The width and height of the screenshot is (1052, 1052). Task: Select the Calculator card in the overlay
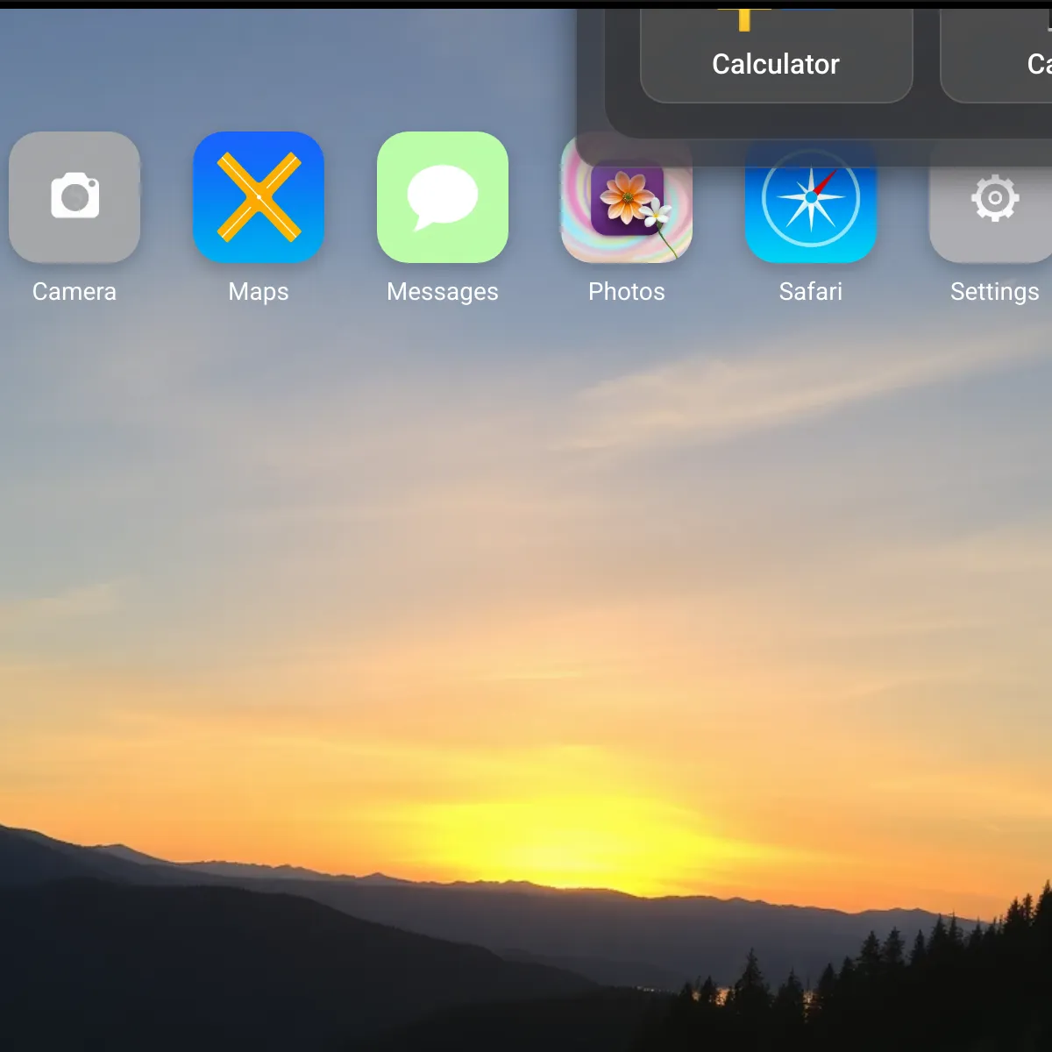pos(777,55)
